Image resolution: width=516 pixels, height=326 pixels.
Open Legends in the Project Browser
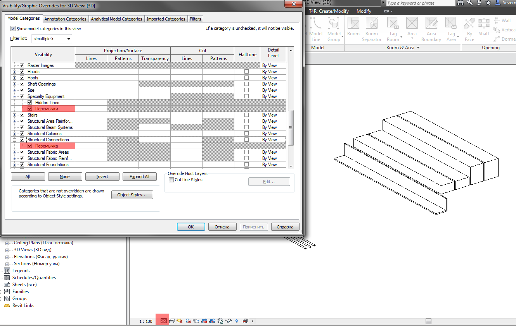click(x=21, y=271)
